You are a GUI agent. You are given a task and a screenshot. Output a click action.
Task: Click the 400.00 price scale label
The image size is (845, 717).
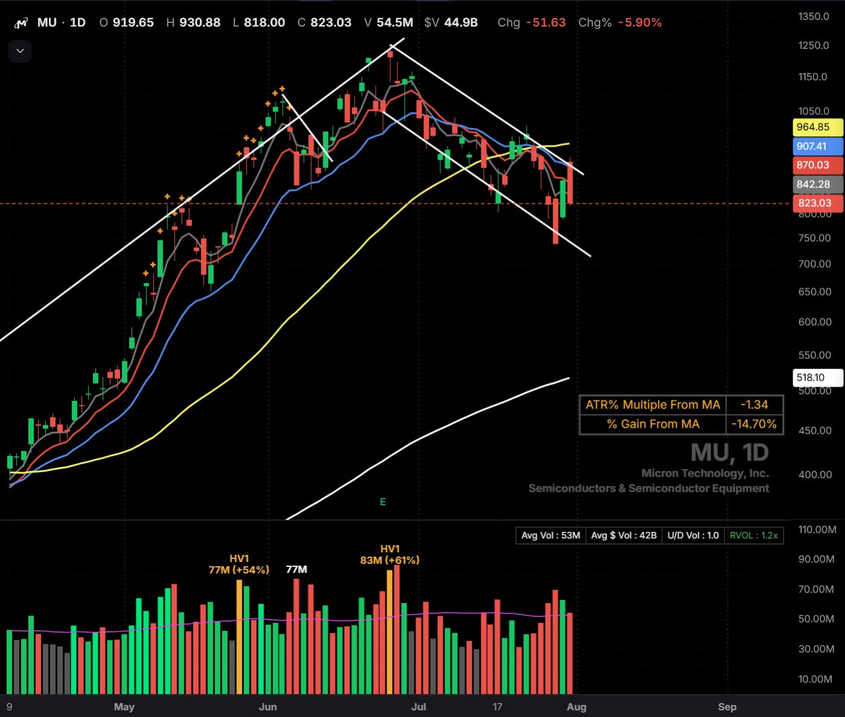[x=815, y=475]
